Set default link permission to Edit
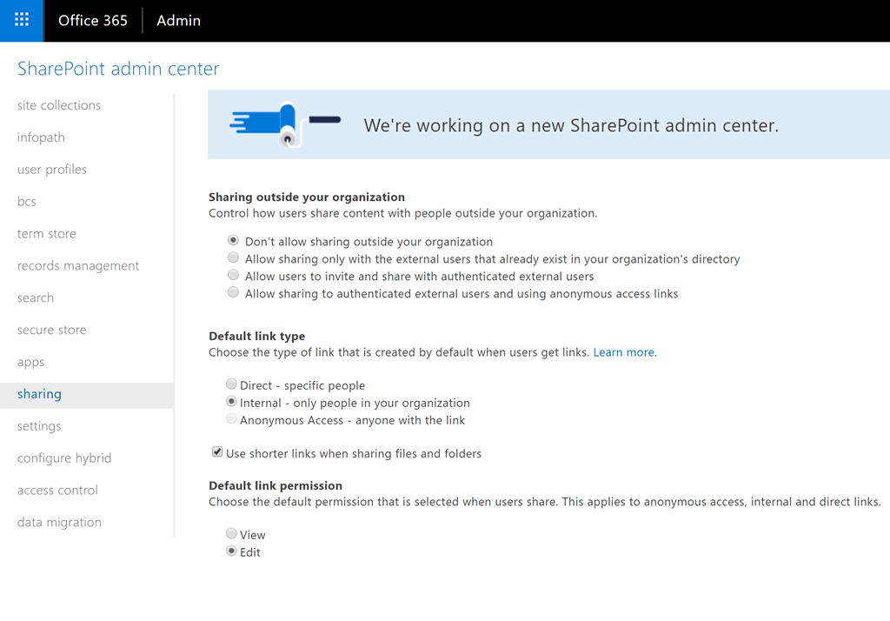Image resolution: width=890 pixels, height=621 pixels. 231,551
